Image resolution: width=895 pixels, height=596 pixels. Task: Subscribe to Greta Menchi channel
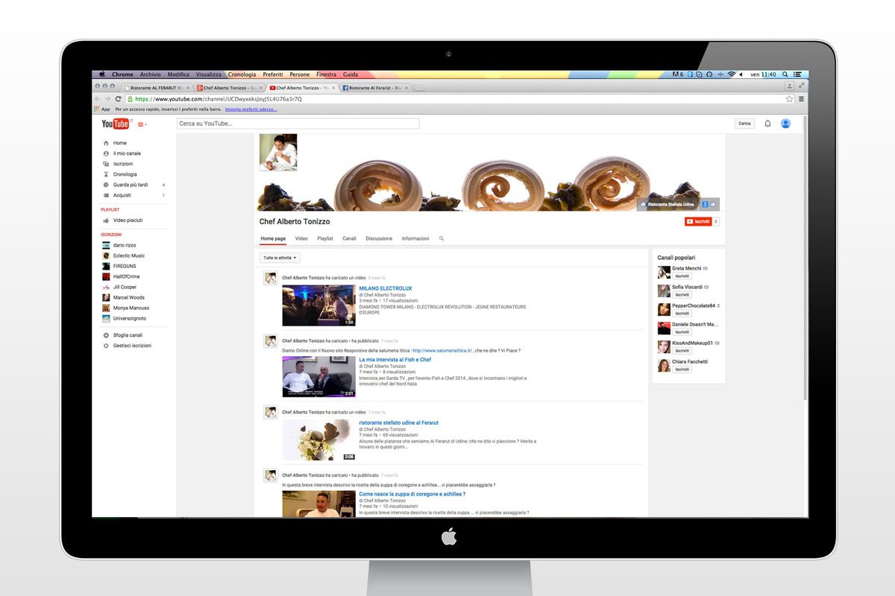[x=682, y=276]
